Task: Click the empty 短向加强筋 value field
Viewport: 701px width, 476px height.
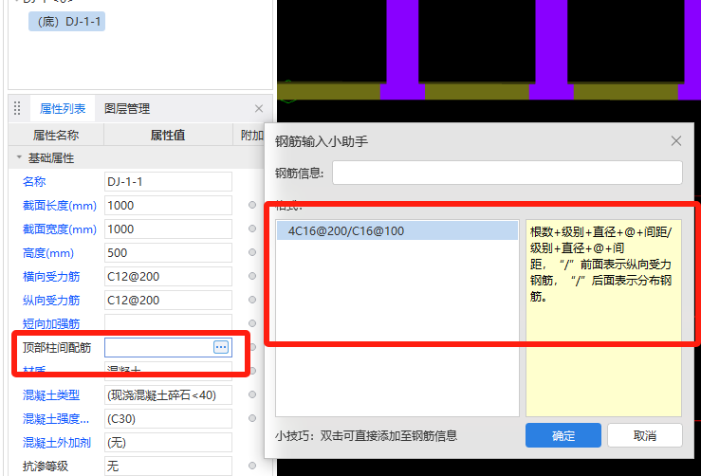Action: pyautogui.click(x=168, y=322)
